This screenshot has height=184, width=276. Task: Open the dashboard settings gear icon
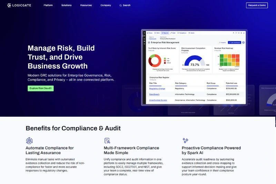[244, 42]
